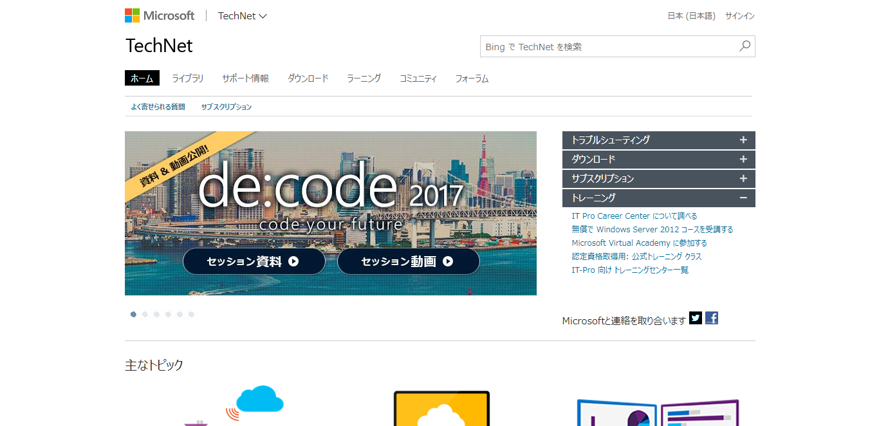
Task: Select first carousel slide dot
Action: click(x=133, y=314)
